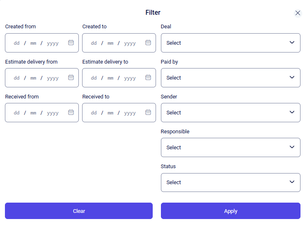This screenshot has height=226, width=305.
Task: Open calendar picker for Received to
Action: coord(148,112)
